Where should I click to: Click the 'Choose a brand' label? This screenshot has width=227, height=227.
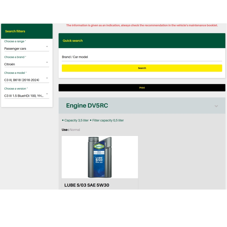click(x=15, y=57)
